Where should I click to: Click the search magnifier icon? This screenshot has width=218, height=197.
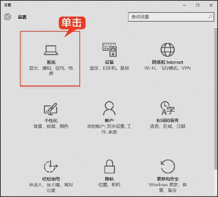coord(210,17)
